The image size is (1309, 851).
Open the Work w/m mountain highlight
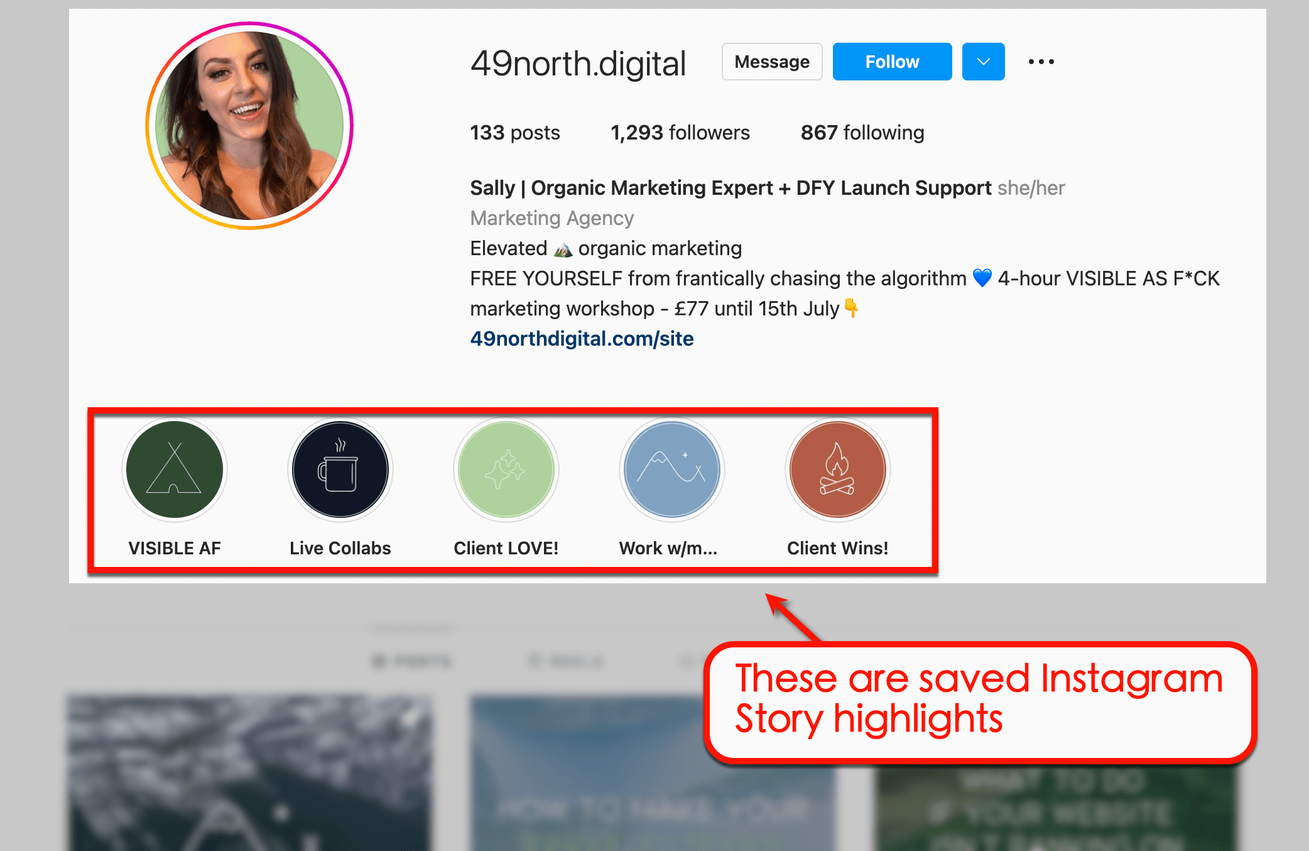tap(671, 469)
